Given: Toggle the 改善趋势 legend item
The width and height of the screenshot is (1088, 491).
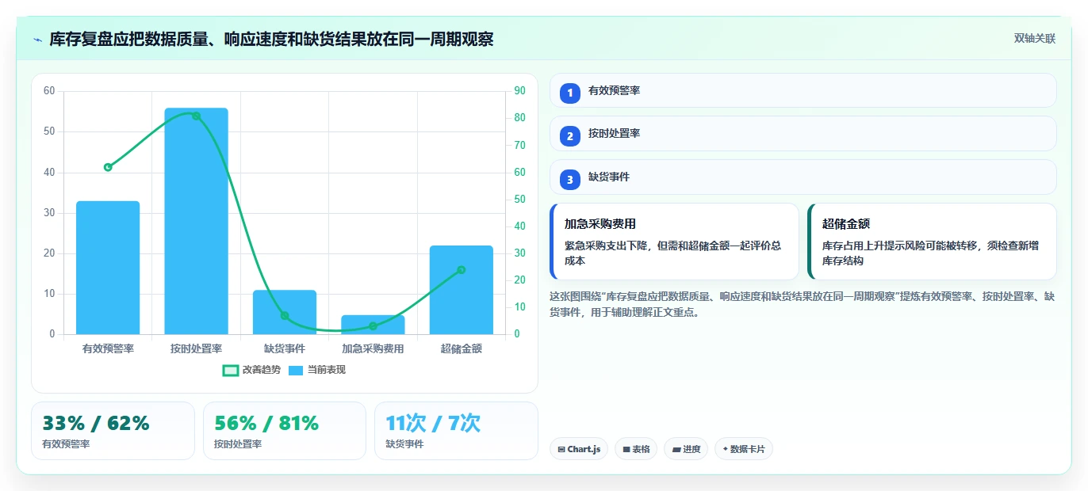Looking at the screenshot, I should (x=252, y=370).
